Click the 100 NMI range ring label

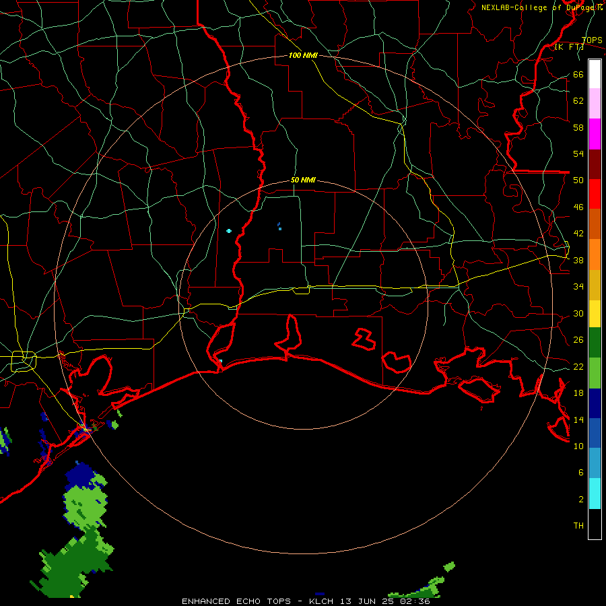[303, 55]
